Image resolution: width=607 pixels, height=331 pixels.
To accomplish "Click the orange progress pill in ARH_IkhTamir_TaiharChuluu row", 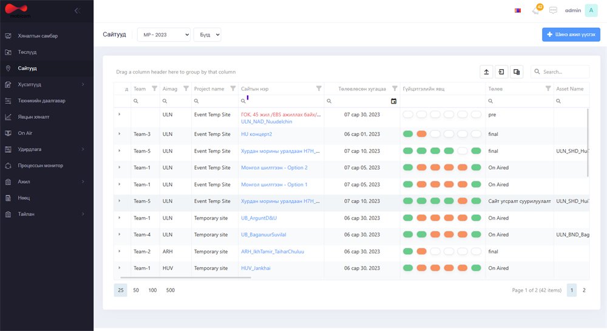I will pyautogui.click(x=422, y=252).
